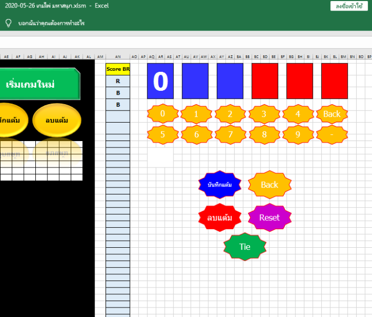This screenshot has width=372, height=317.
Task: Click the ลงชื่อเข้าใช้ sign-in button
Action: (x=349, y=6)
